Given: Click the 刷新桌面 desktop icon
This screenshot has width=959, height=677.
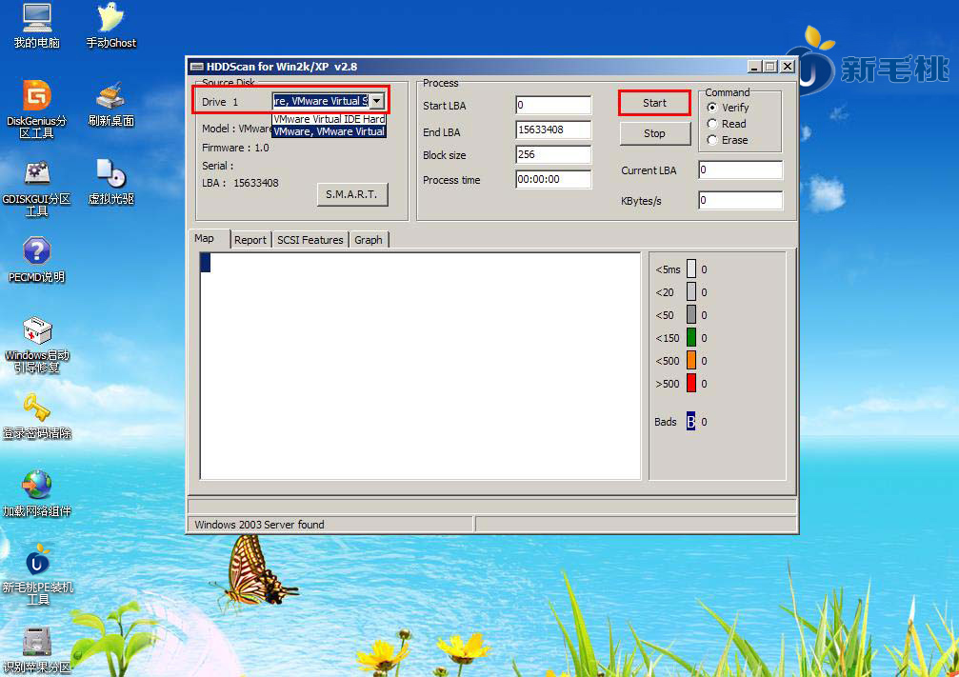Looking at the screenshot, I should 110,104.
